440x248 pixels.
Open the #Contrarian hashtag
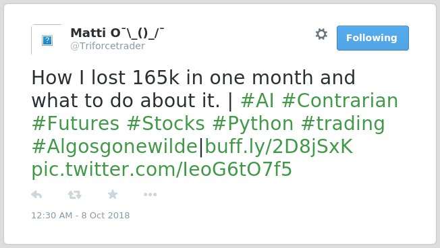(x=340, y=100)
